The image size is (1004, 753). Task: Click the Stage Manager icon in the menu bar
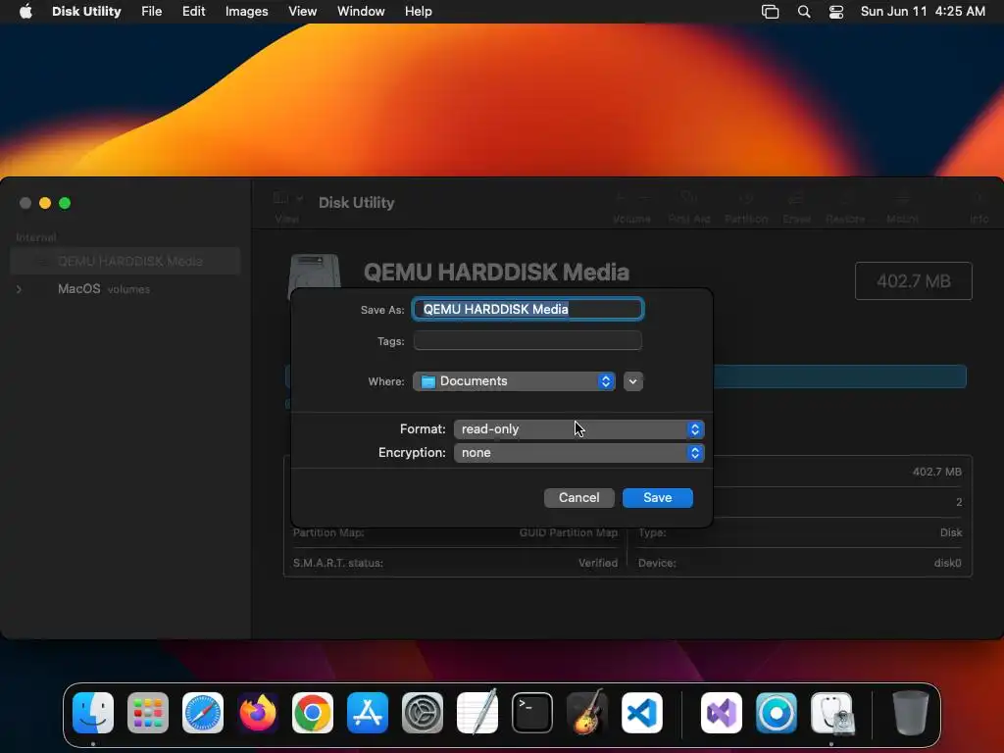coord(771,12)
